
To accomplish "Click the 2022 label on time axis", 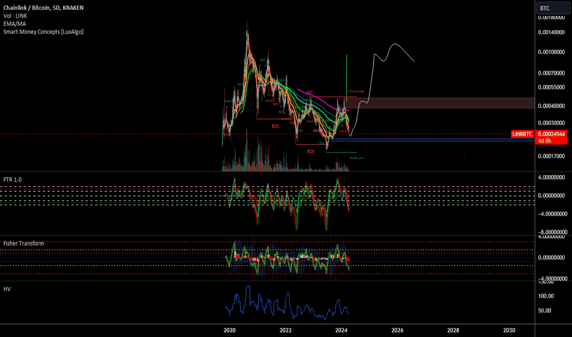I will (x=285, y=330).
